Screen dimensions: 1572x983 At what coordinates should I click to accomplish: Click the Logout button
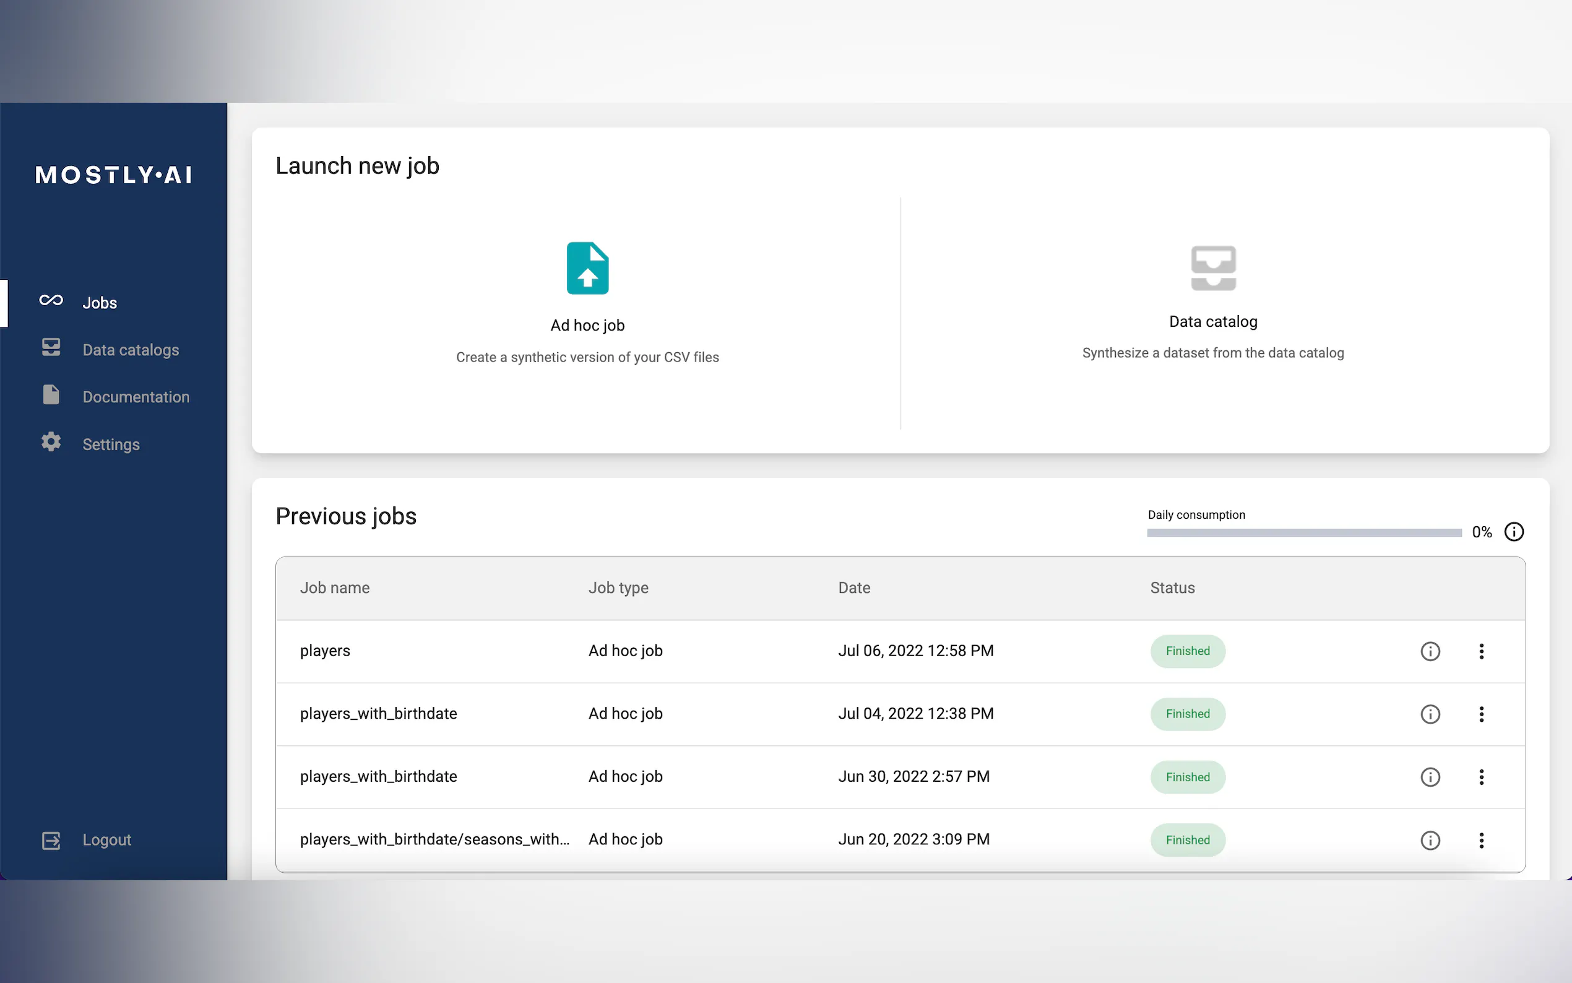106,840
